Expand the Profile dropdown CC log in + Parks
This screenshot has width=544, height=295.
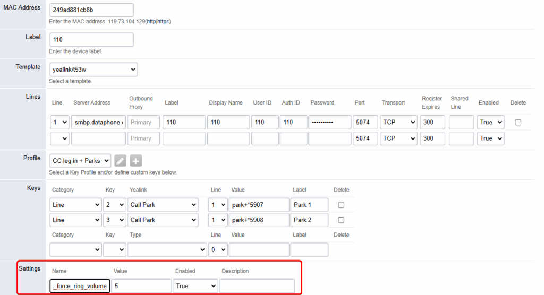click(80, 161)
